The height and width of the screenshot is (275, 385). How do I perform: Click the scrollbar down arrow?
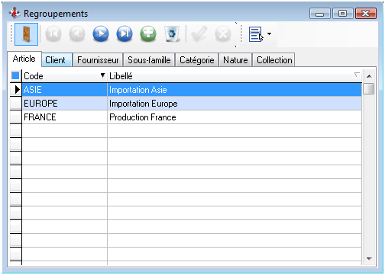[x=369, y=259]
